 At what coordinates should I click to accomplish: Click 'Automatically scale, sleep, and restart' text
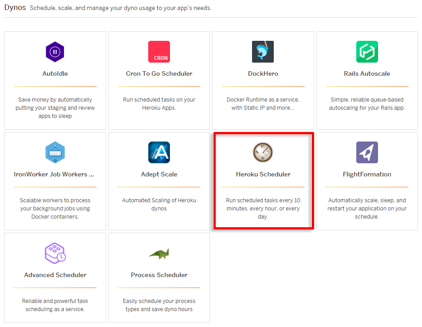click(x=367, y=209)
